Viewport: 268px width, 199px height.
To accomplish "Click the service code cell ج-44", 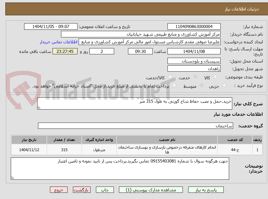I will click(235, 149).
